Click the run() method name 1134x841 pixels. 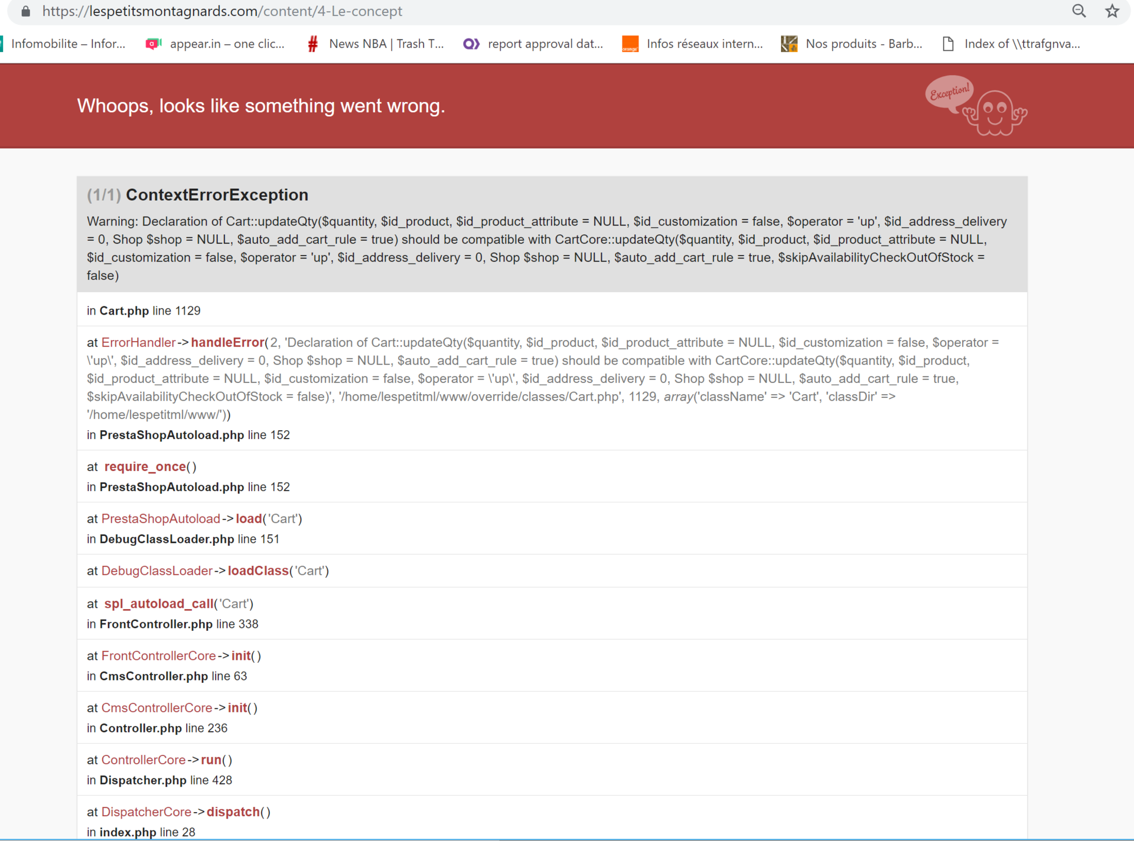pyautogui.click(x=211, y=760)
